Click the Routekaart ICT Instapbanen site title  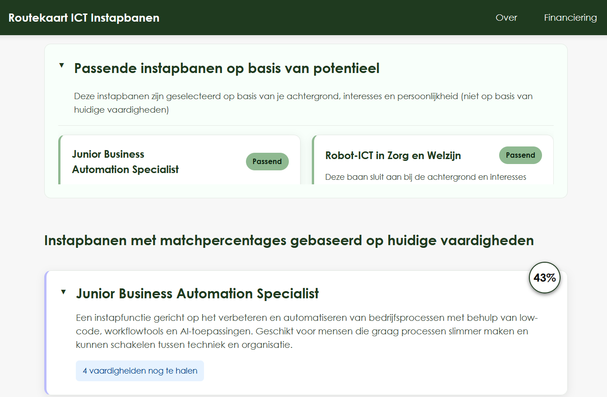(x=84, y=18)
